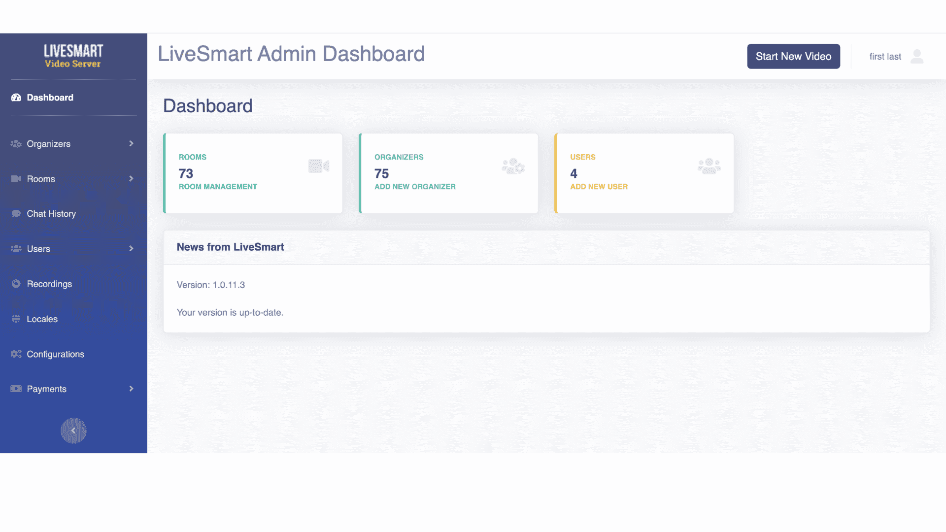Click the Dashboard speedometer icon in sidebar

click(x=15, y=97)
